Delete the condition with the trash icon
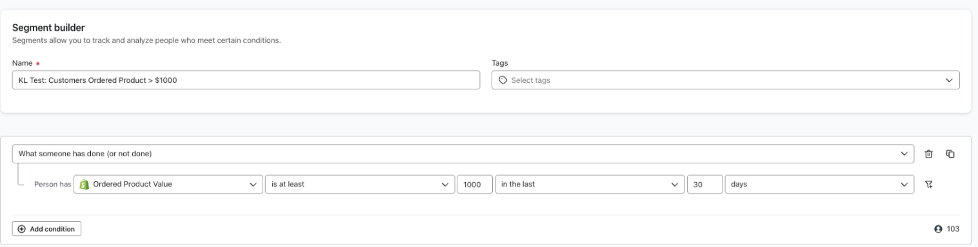Screen dimensions: 978x247 (x=928, y=154)
